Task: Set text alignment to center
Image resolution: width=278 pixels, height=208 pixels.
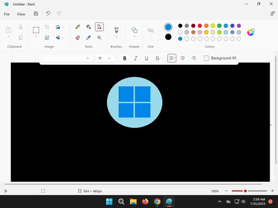Action: [x=183, y=58]
